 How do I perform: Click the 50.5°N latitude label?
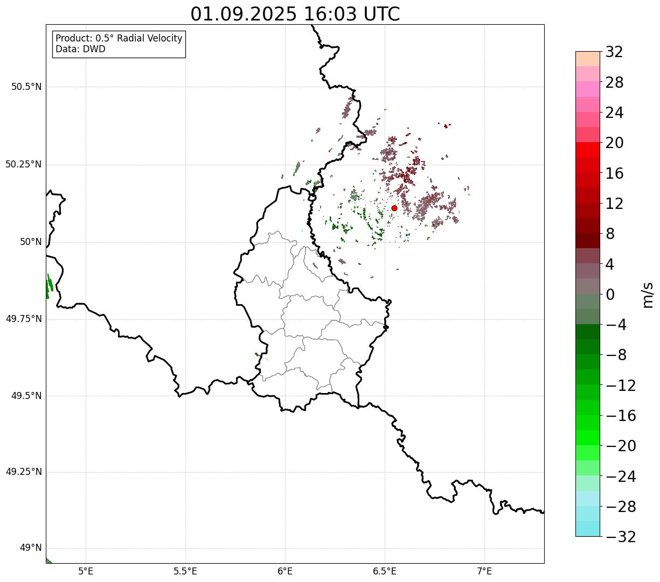pos(26,87)
